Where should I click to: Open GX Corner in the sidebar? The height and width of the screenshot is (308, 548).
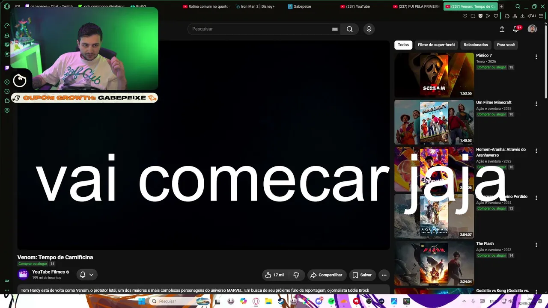7,281
